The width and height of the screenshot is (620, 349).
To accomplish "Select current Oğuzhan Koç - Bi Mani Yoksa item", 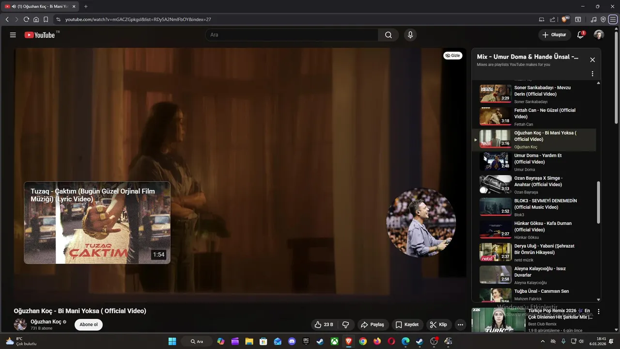I will [534, 140].
